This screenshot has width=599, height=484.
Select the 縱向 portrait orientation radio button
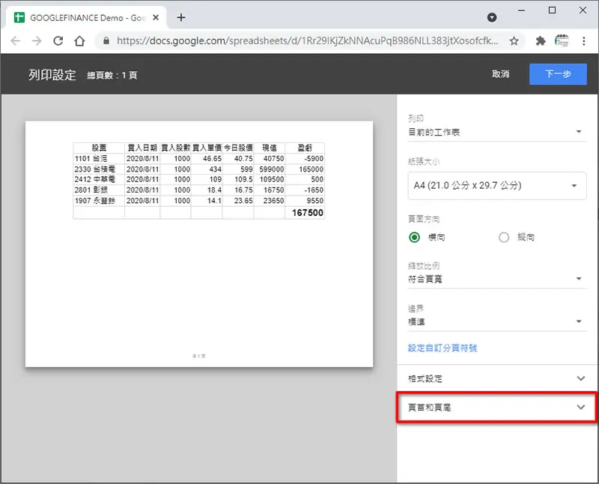point(504,238)
